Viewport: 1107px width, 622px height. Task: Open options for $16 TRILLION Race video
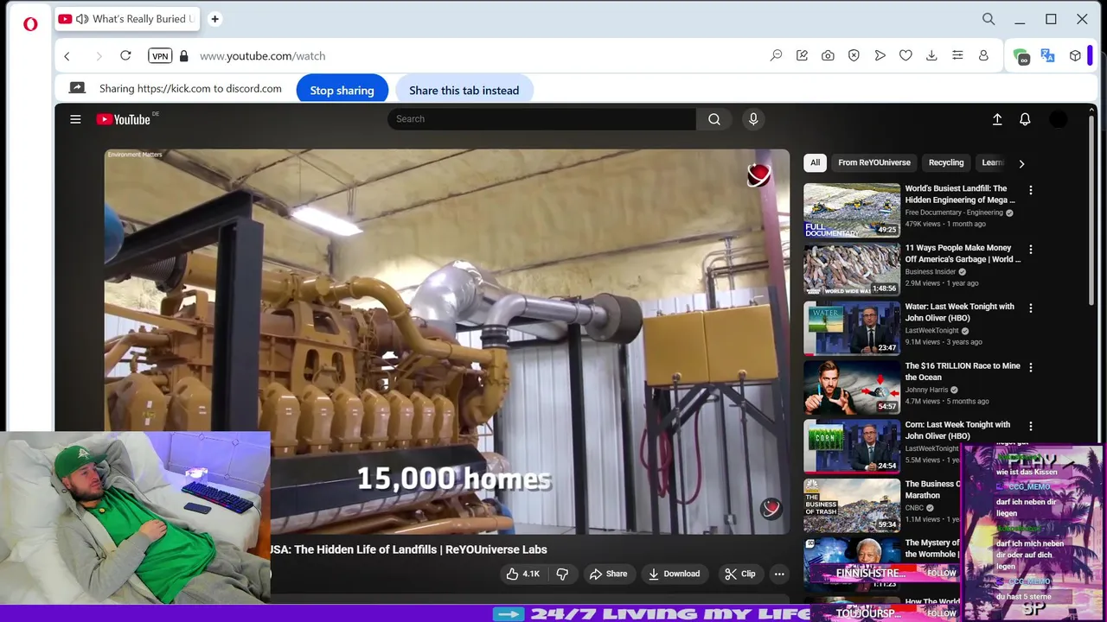(x=1030, y=367)
